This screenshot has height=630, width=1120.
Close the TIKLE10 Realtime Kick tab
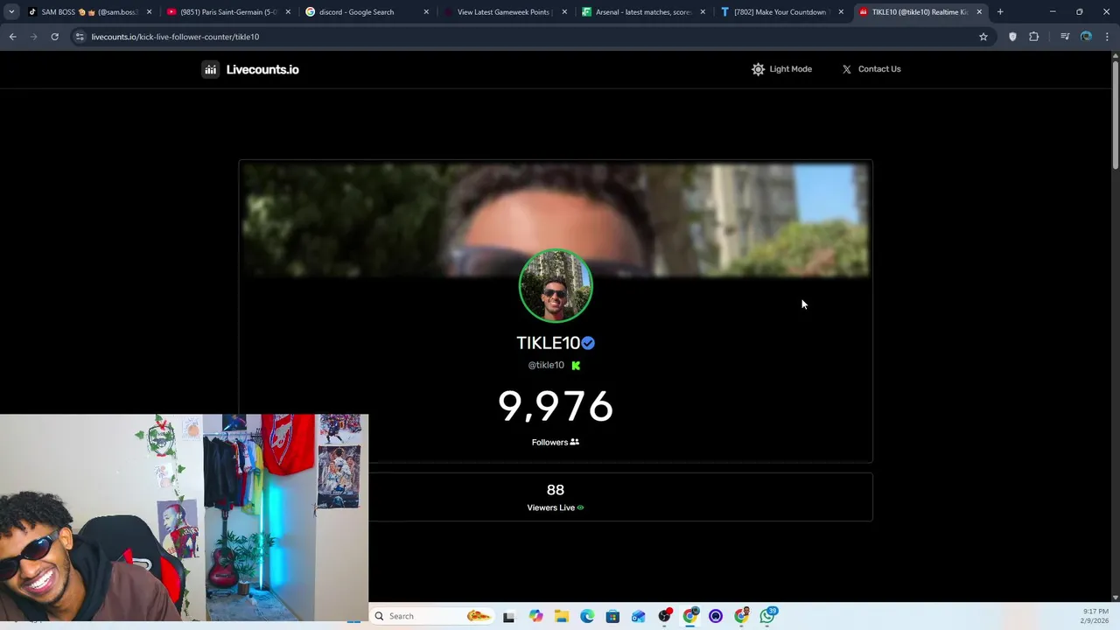(979, 12)
